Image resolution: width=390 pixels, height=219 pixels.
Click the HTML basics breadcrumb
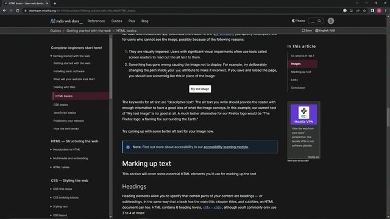tap(126, 31)
